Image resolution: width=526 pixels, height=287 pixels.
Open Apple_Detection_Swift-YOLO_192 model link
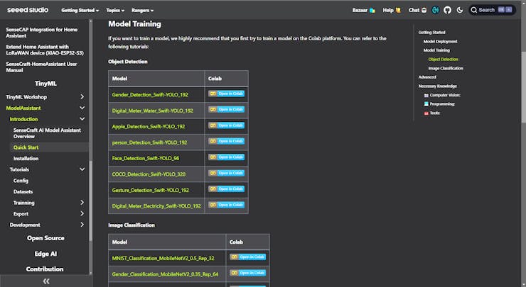149,126
